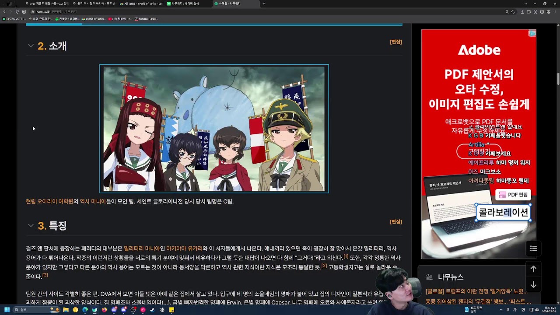
Task: Click the ad info icon on Adobe banner
Action: click(x=532, y=33)
